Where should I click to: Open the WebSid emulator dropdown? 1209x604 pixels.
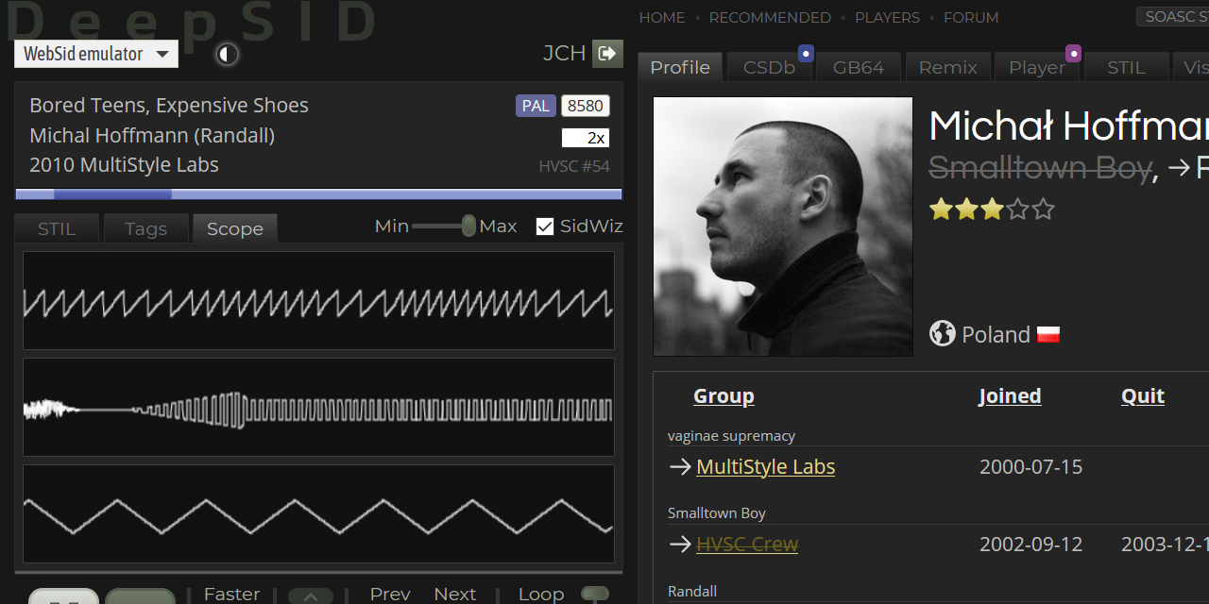[96, 54]
